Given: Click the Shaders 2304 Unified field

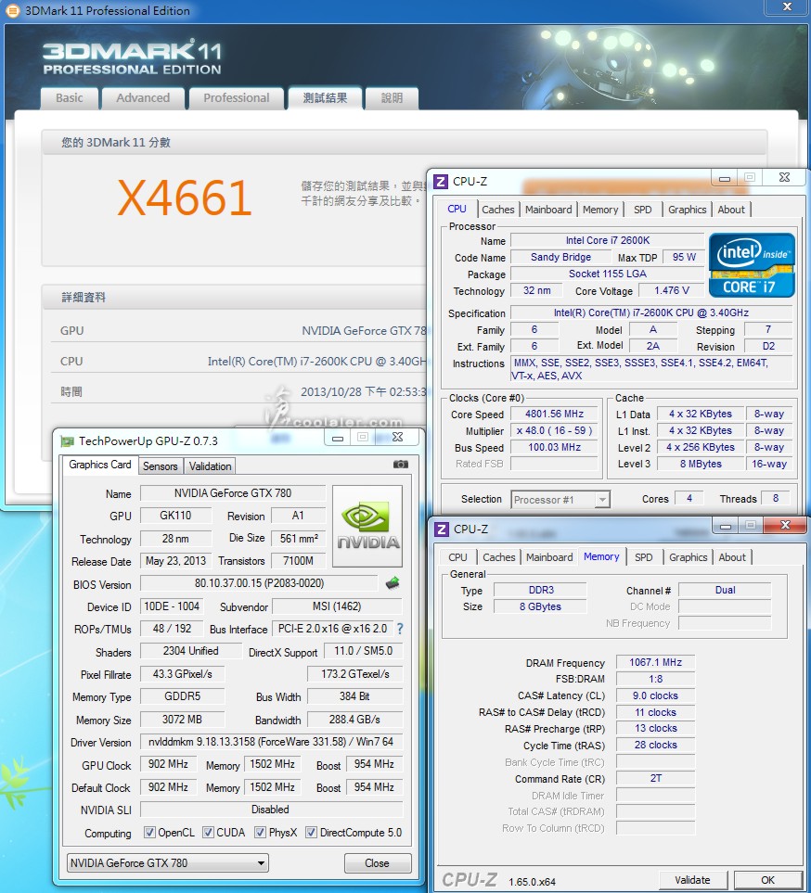Looking at the screenshot, I should pyautogui.click(x=191, y=651).
